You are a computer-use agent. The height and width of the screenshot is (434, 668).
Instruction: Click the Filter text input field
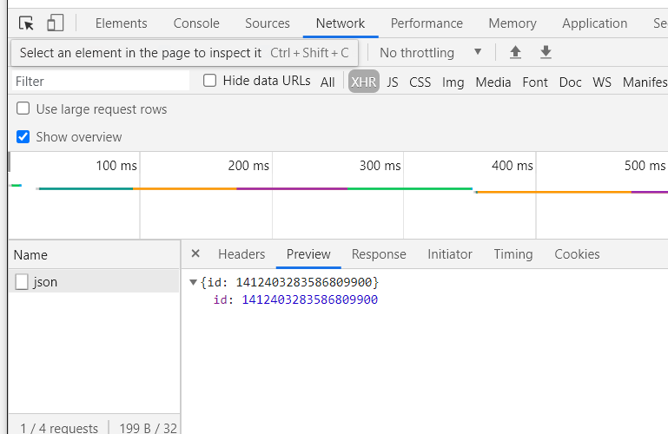[100, 82]
